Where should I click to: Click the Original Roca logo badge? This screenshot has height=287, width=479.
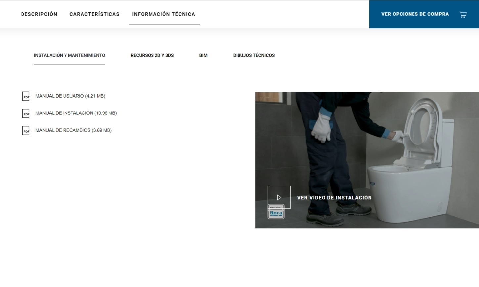click(x=276, y=212)
